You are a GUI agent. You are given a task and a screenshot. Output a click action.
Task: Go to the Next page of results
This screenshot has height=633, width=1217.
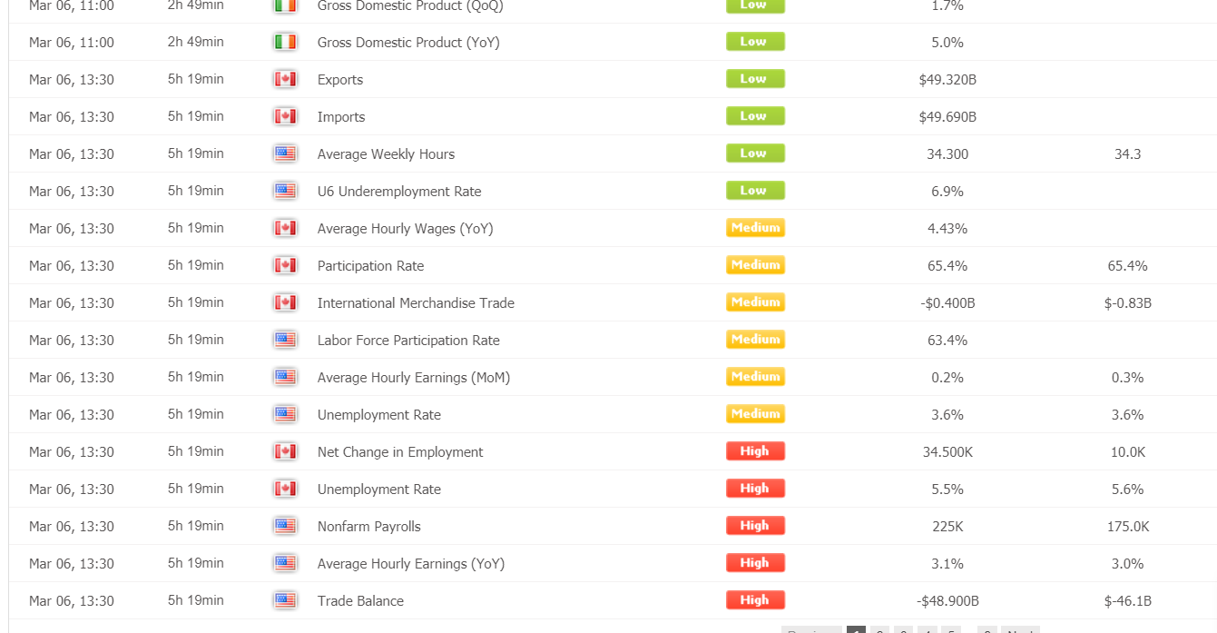coord(1020,629)
